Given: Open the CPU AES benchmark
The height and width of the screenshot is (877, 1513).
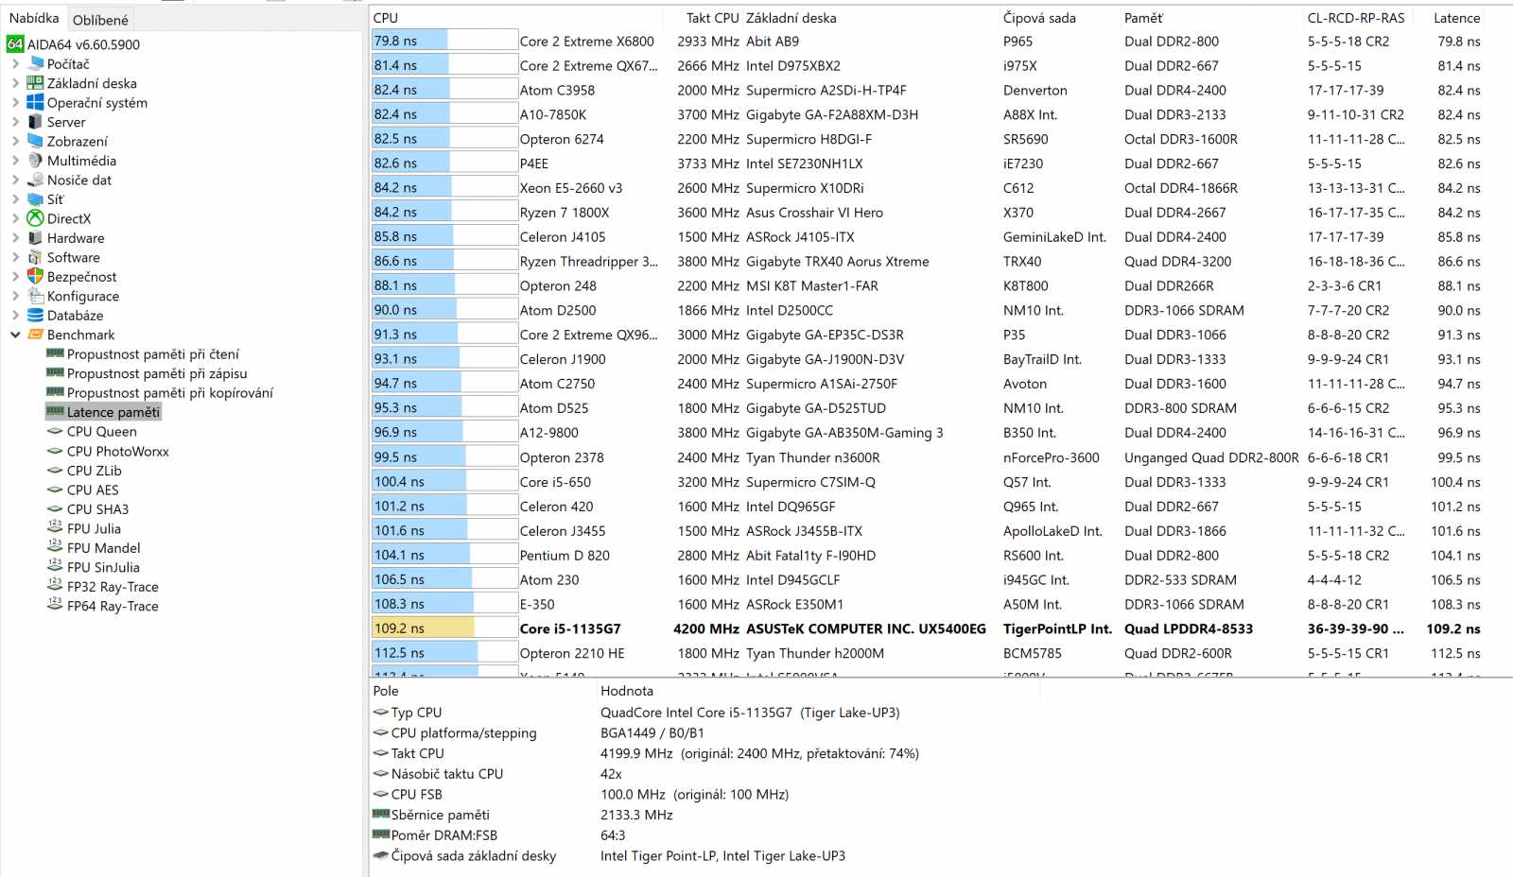Looking at the screenshot, I should [93, 490].
